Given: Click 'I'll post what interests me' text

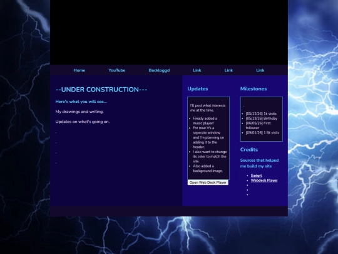Looking at the screenshot, I should click(208, 108).
